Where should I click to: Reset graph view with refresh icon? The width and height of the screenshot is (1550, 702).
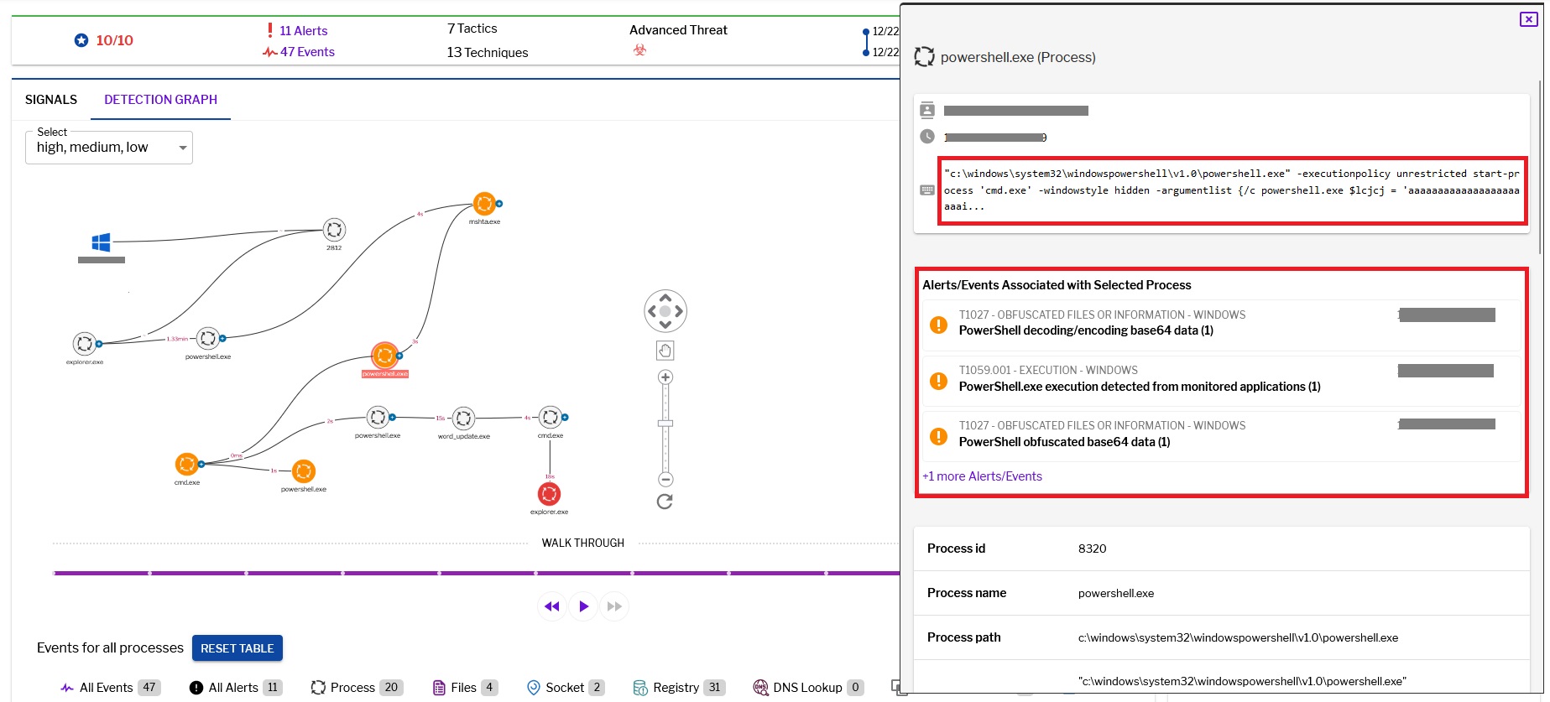665,502
